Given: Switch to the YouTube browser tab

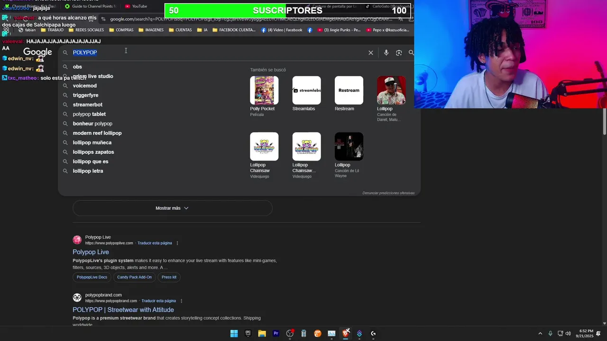Looking at the screenshot, I should point(136,6).
